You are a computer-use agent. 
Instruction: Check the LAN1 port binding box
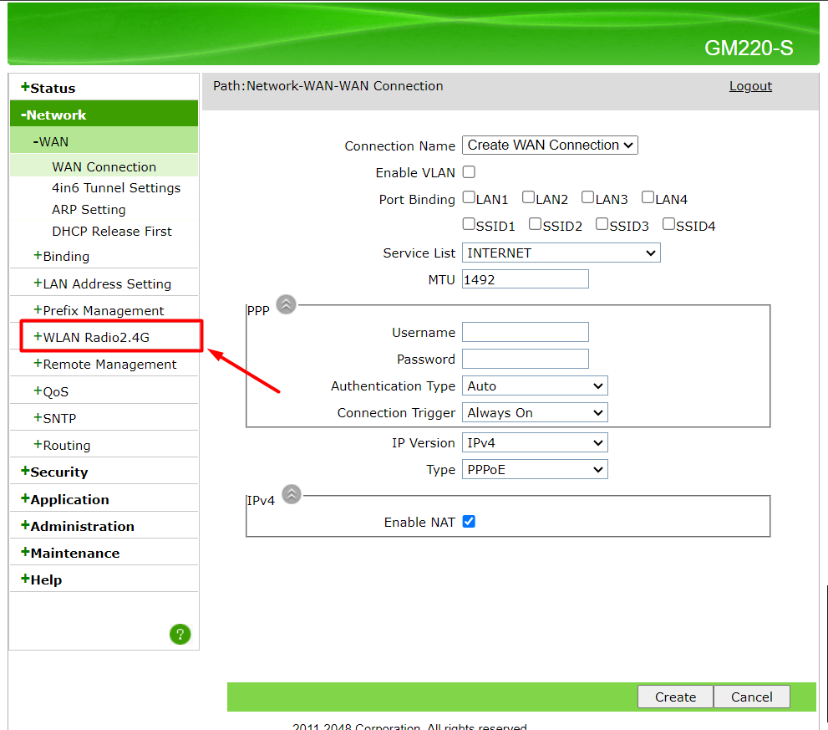pyautogui.click(x=469, y=198)
